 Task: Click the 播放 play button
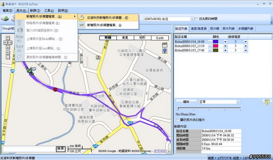(186, 102)
